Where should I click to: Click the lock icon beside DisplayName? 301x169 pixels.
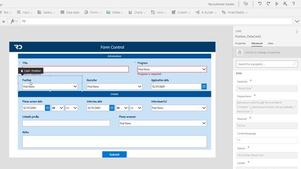[255, 95]
